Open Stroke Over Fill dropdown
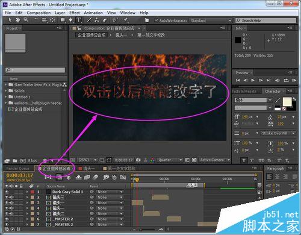The width and height of the screenshot is (301, 235). coord(278,133)
